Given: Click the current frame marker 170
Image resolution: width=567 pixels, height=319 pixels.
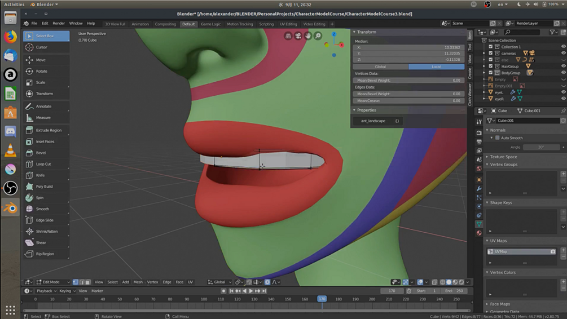Looking at the screenshot, I should tap(322, 299).
